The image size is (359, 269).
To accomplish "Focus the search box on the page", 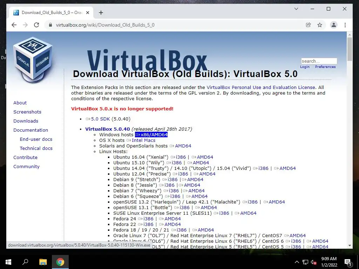I will pos(319,61).
